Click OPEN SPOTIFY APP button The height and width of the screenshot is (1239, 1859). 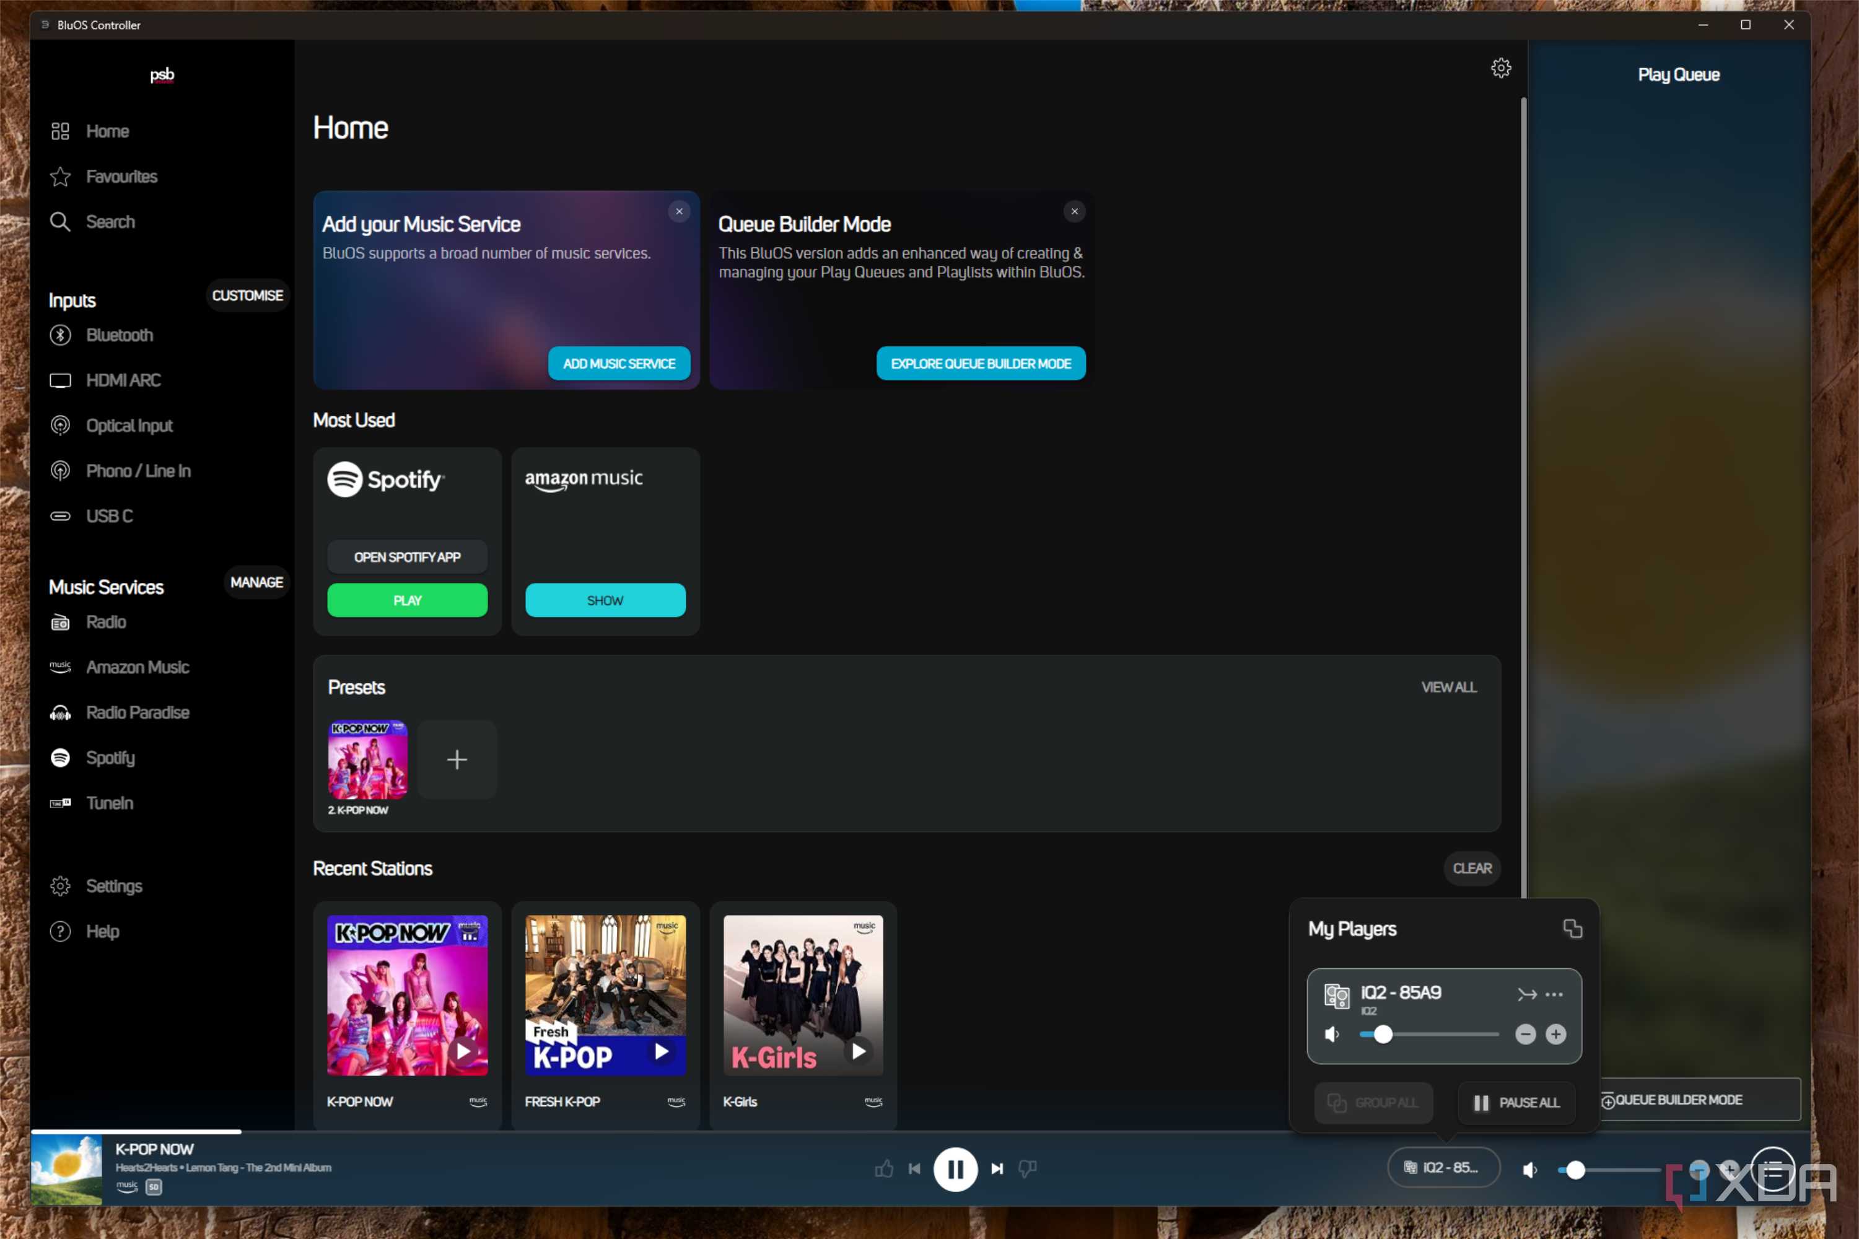point(407,557)
